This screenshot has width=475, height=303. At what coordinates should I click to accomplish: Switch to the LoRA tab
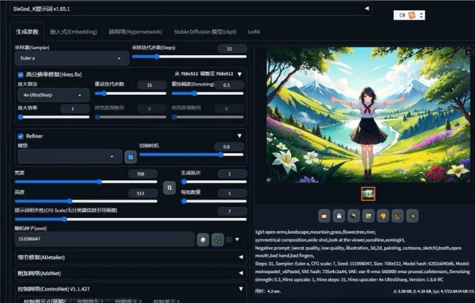[254, 32]
